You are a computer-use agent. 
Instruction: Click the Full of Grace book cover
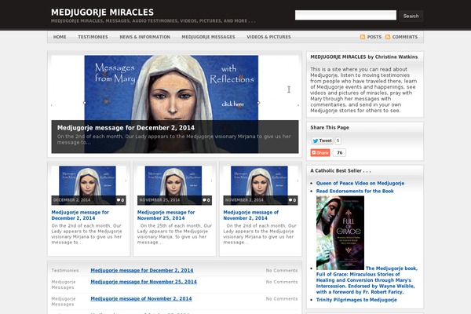[340, 233]
